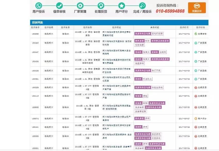Click the date 2017-04-02 in row 190381

184,79
